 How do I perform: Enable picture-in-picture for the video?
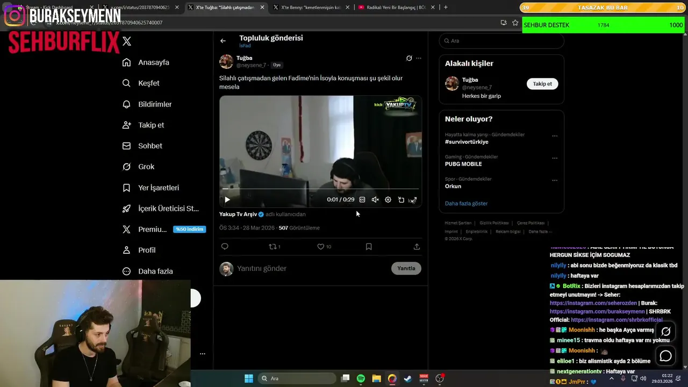pyautogui.click(x=401, y=199)
